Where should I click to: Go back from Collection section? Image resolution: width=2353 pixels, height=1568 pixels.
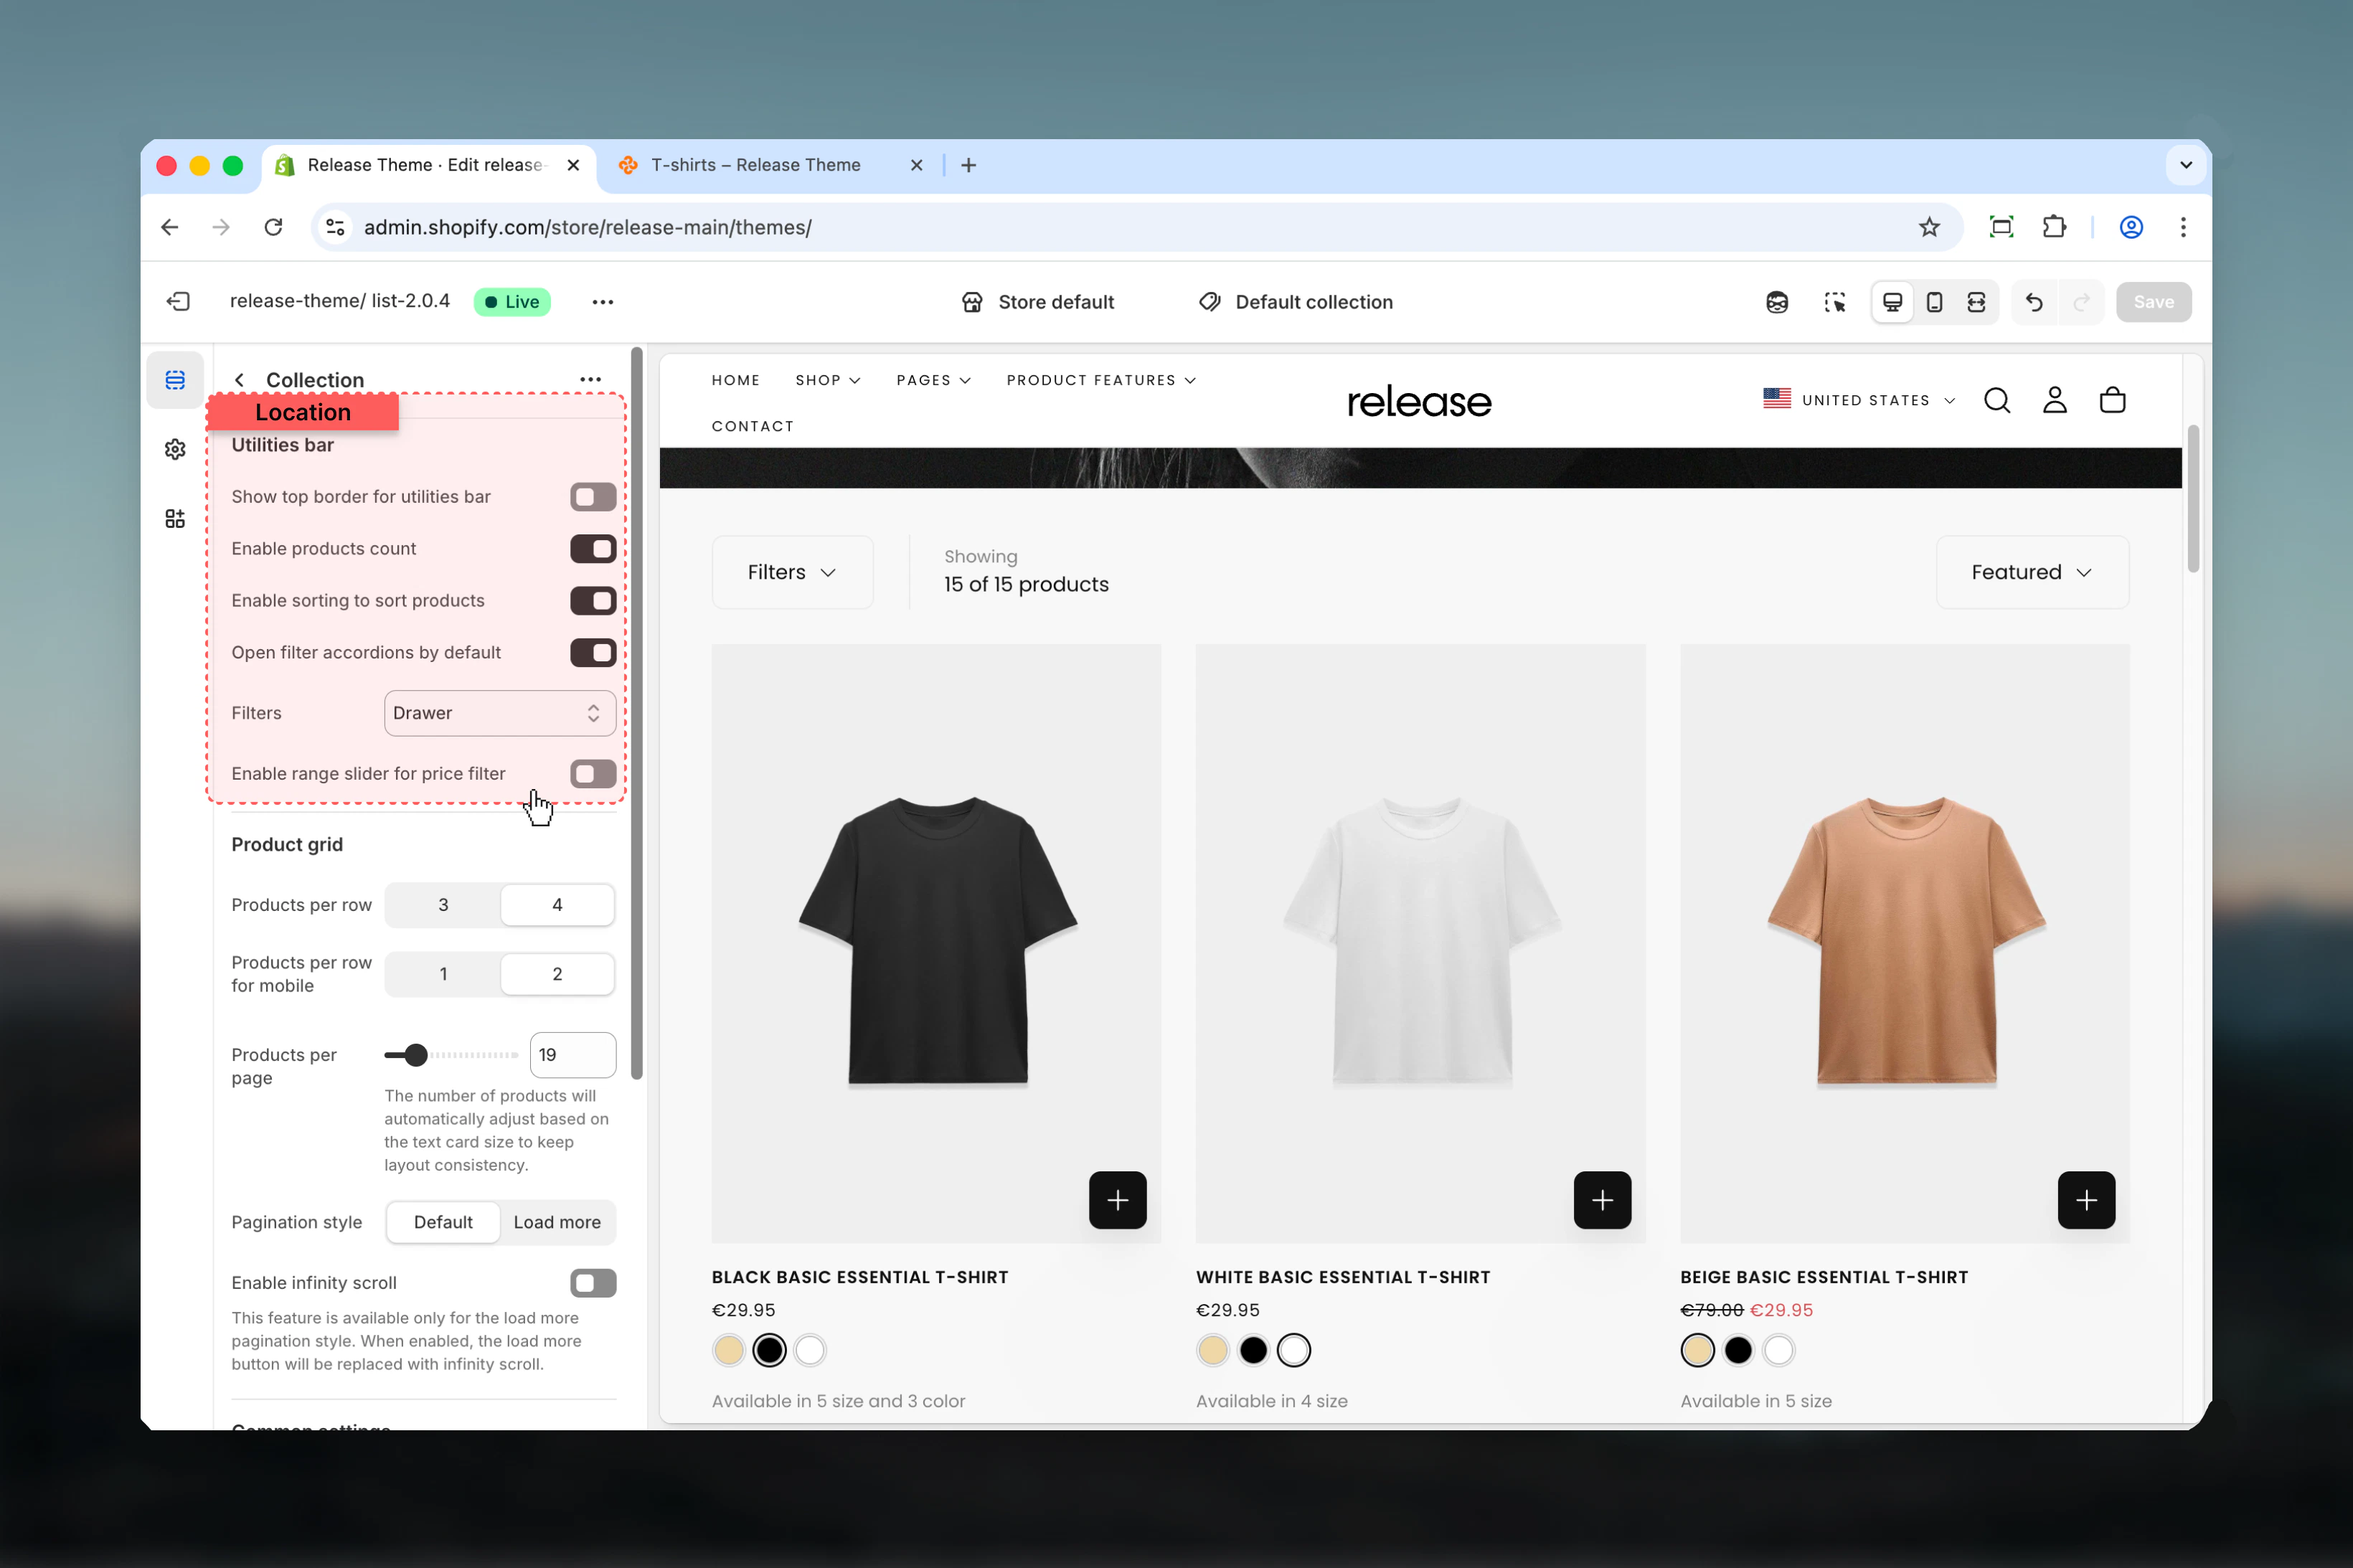(239, 380)
